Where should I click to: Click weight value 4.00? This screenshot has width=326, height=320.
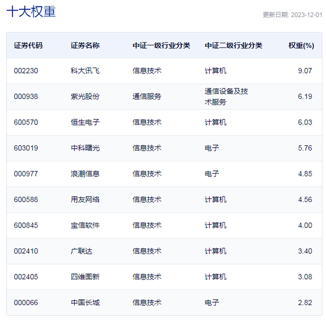tap(305, 226)
